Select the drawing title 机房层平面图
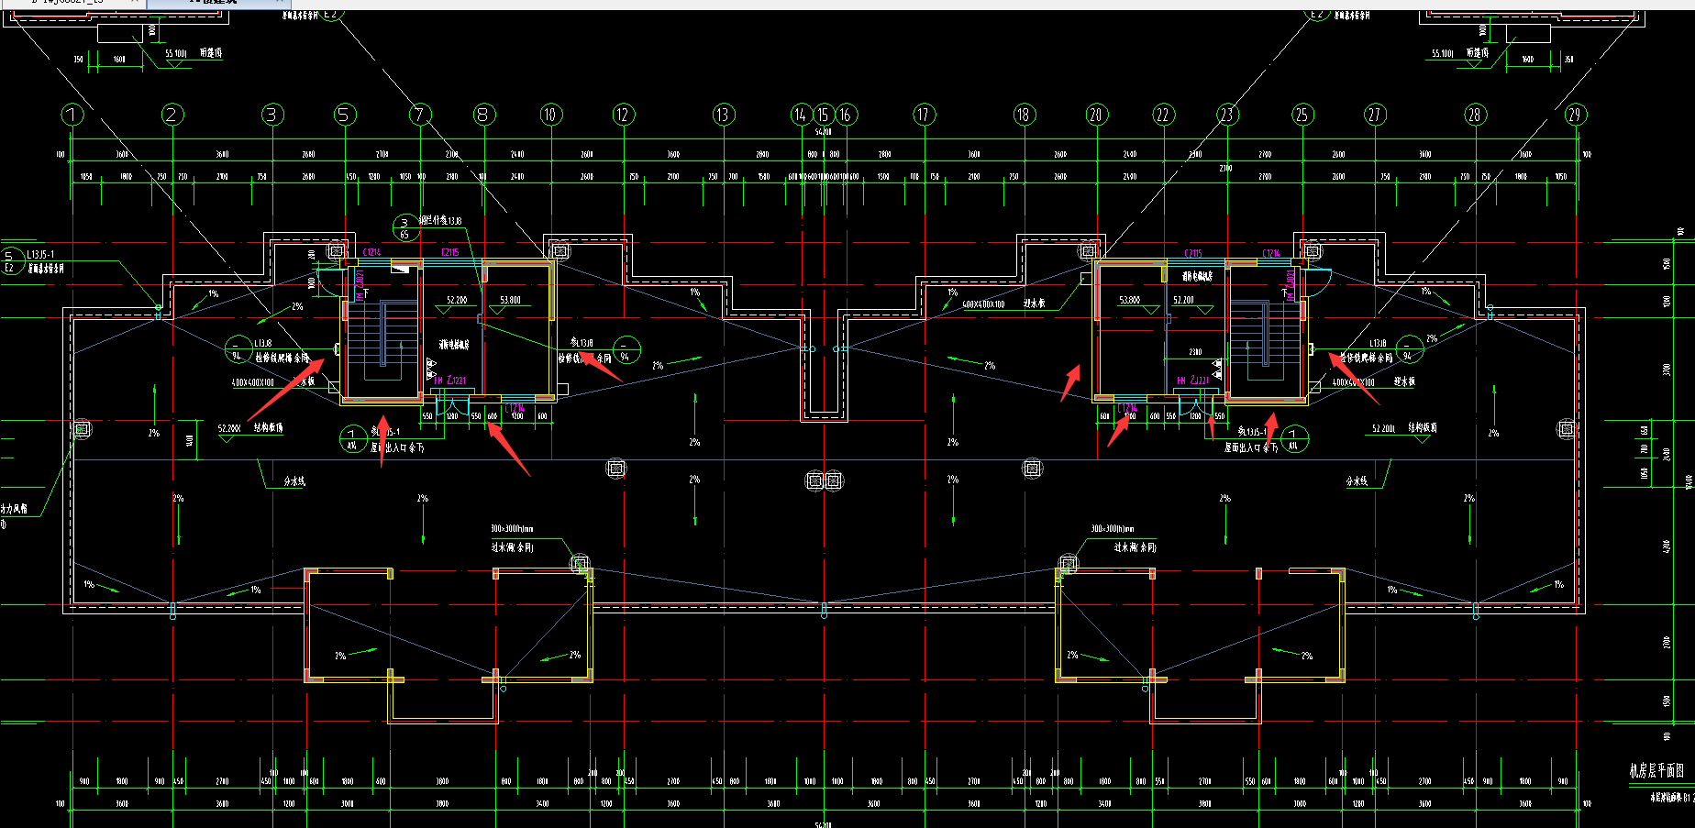The image size is (1695, 828). [1656, 771]
